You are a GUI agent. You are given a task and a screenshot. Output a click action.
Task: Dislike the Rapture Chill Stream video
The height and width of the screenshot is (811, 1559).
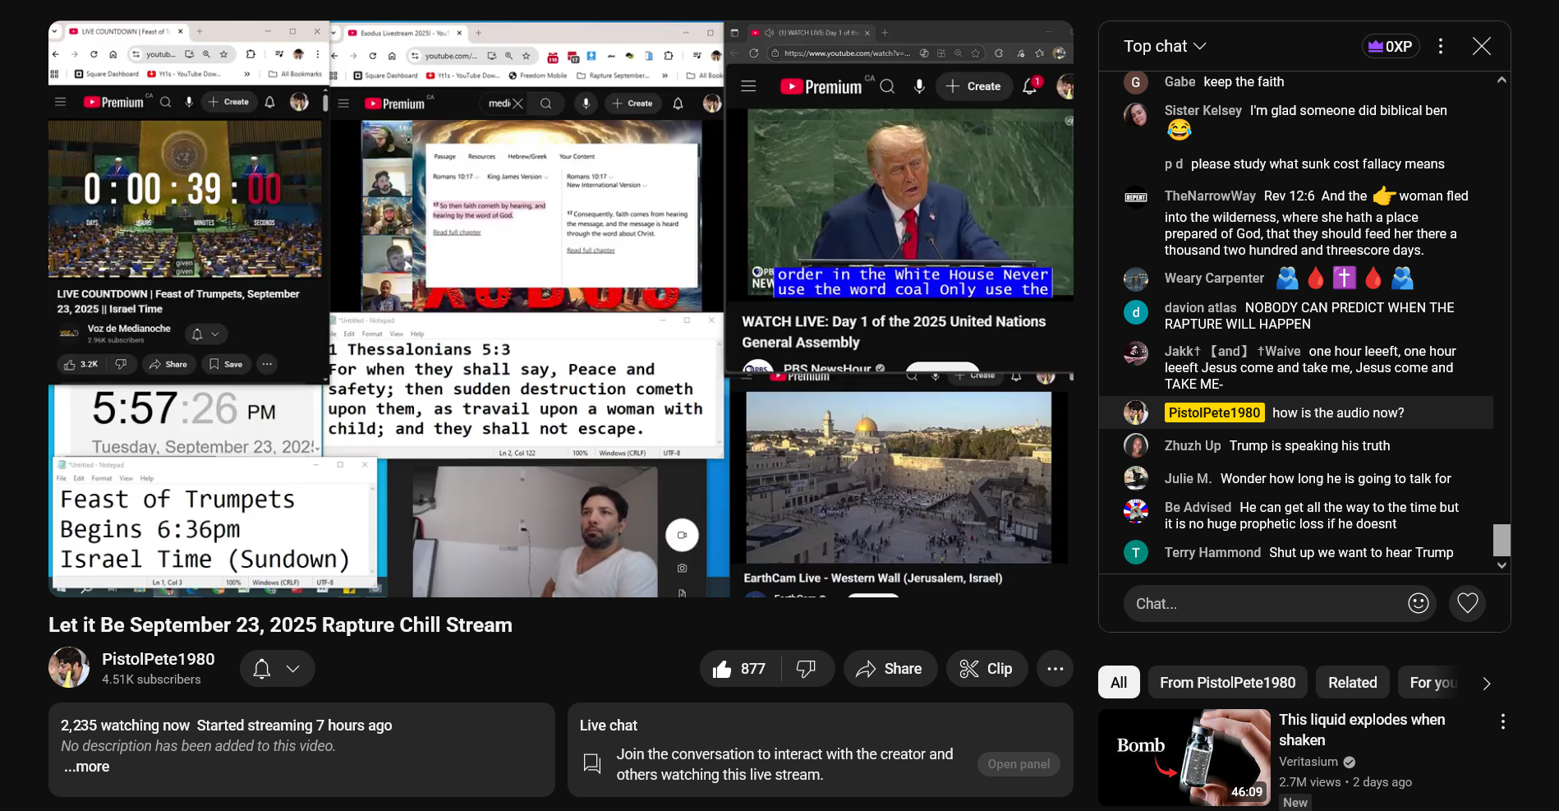[807, 669]
